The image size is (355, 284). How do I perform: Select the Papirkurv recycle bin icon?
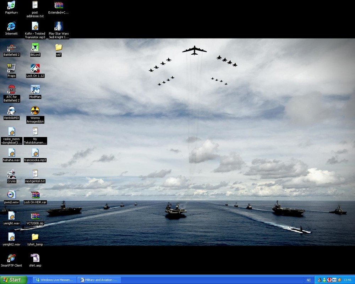(x=11, y=5)
